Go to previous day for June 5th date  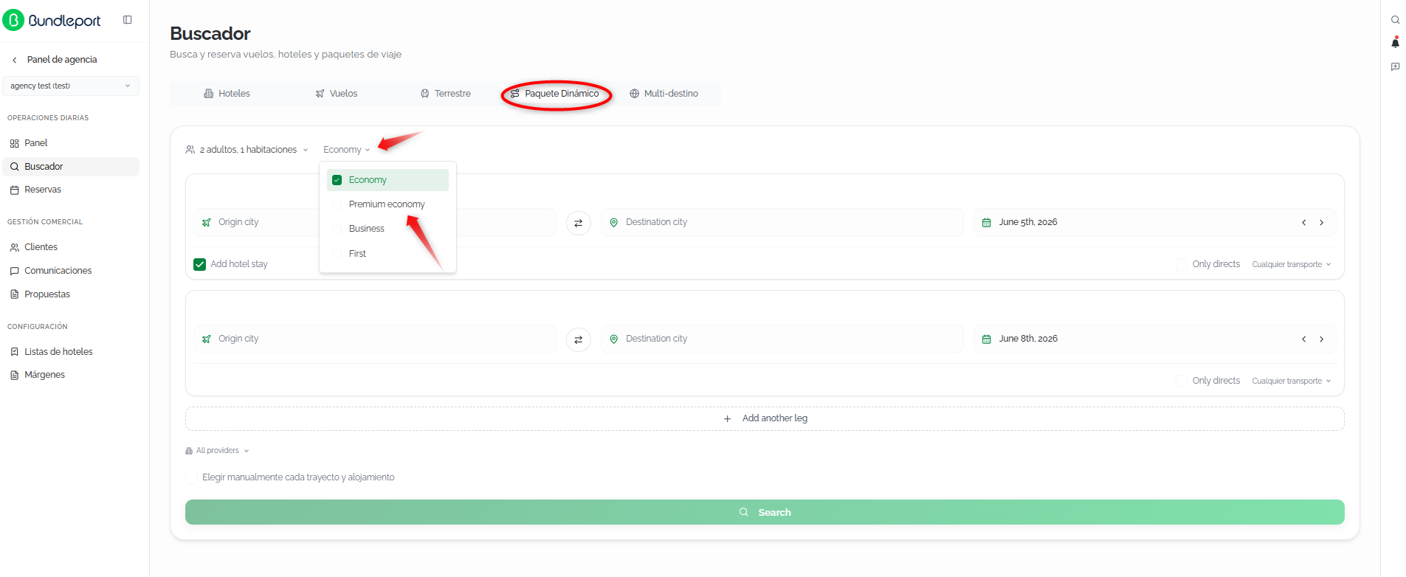(x=1304, y=223)
